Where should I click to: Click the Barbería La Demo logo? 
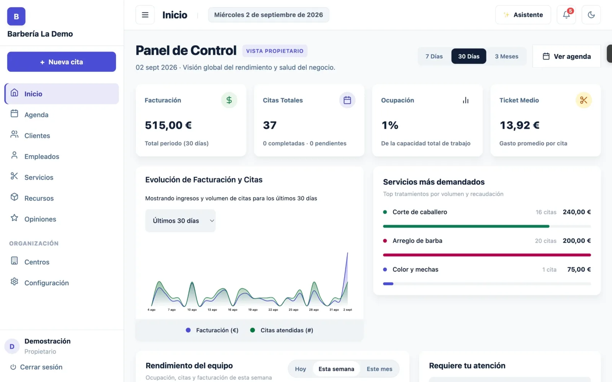pyautogui.click(x=16, y=16)
